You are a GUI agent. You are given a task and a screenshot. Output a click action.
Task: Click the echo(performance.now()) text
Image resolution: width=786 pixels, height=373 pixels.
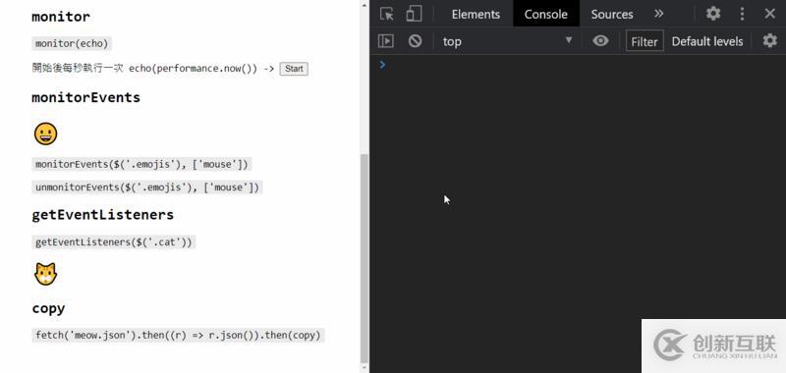[x=193, y=69]
